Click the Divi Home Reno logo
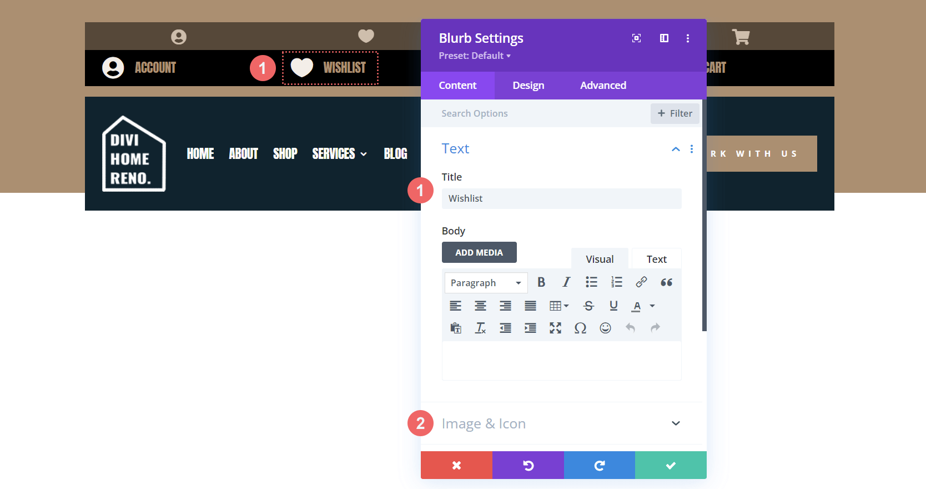The width and height of the screenshot is (926, 489). pyautogui.click(x=134, y=154)
